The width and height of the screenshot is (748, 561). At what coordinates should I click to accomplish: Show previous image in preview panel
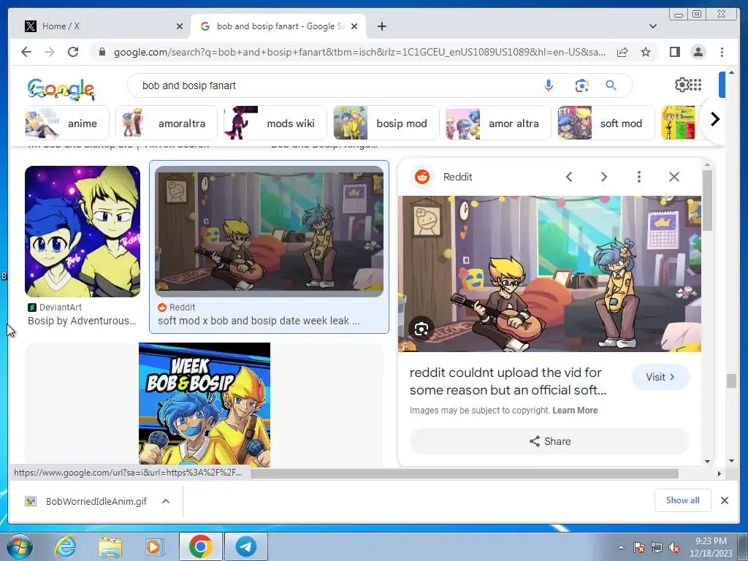(568, 177)
